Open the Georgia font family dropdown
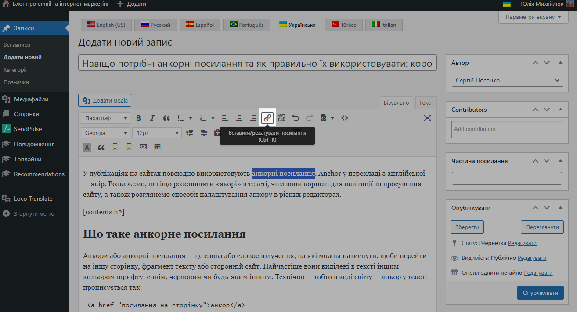577x312 pixels. click(106, 132)
